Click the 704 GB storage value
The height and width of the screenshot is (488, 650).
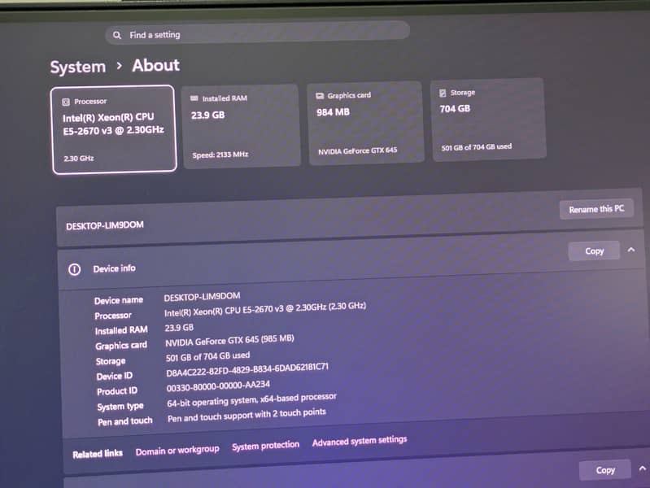click(x=455, y=109)
